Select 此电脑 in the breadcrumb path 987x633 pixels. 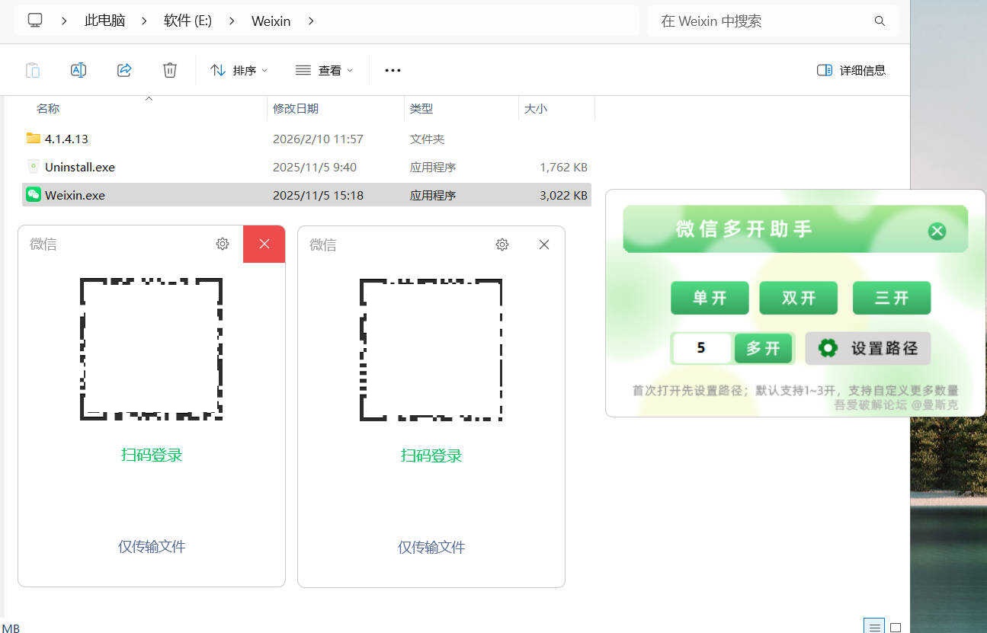point(104,21)
